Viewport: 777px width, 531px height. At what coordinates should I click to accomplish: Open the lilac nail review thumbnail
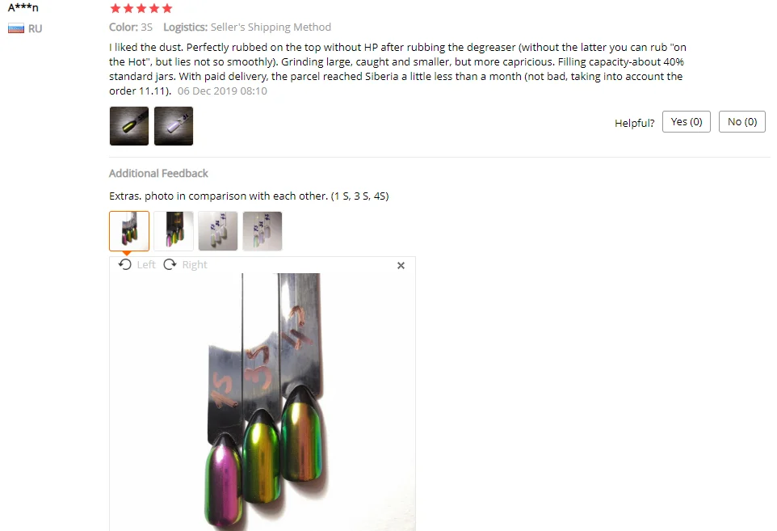(x=174, y=126)
